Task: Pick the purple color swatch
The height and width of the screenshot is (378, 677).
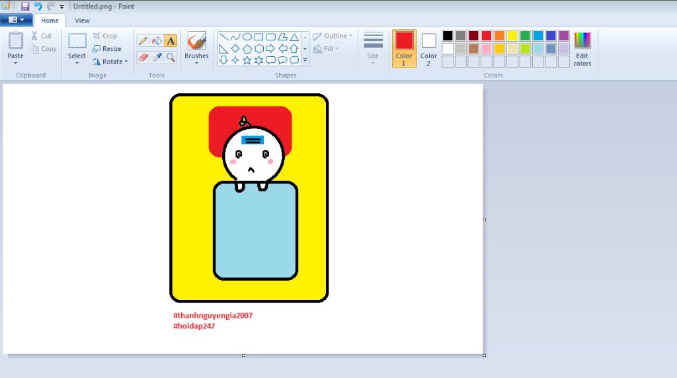Action: pos(564,36)
